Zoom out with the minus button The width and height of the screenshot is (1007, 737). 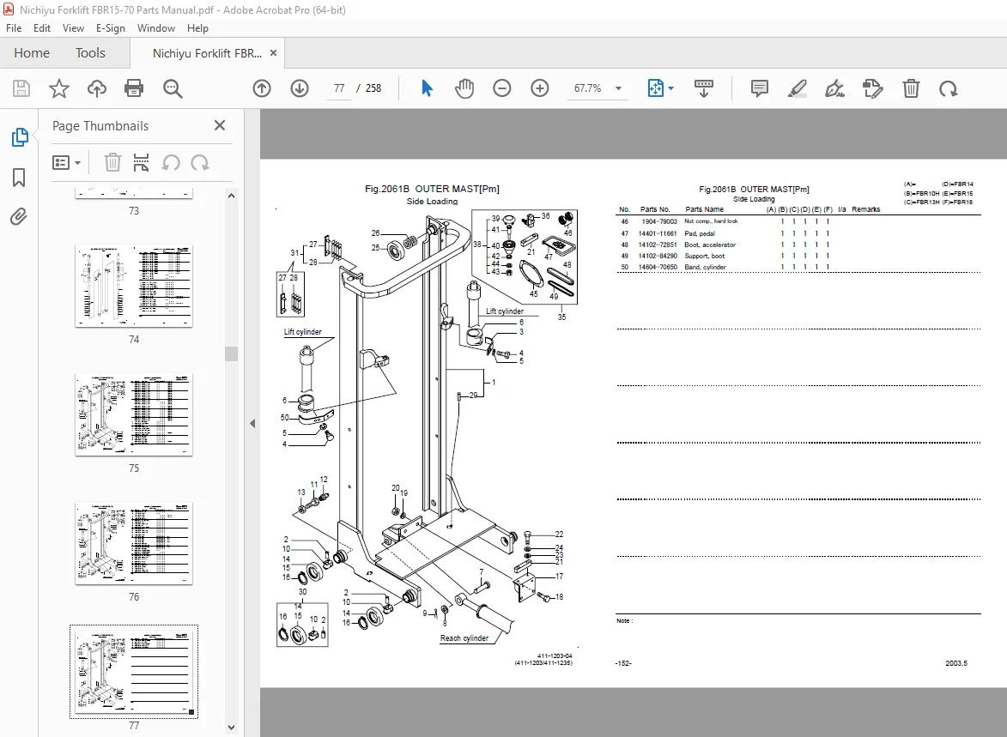click(x=501, y=88)
